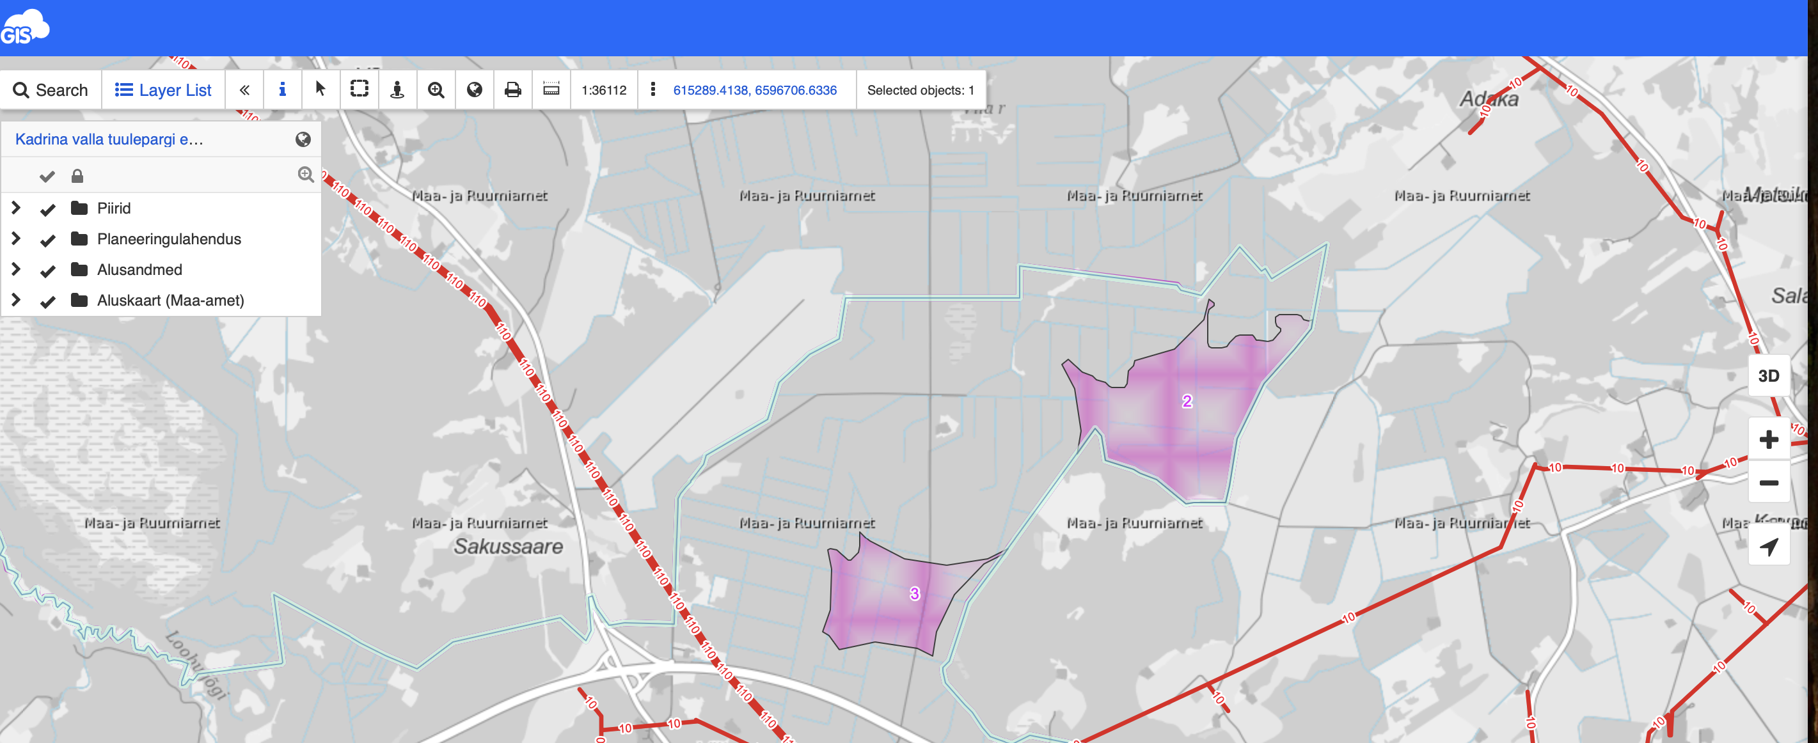
Task: Toggle Aluskaart (Maa-amet) visibility checkmark
Action: (x=48, y=301)
